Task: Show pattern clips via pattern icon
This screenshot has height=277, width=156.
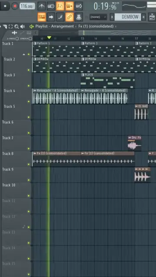Action: click(x=29, y=33)
